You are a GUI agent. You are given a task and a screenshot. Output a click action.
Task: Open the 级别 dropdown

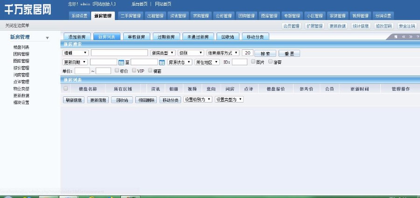coord(191,53)
